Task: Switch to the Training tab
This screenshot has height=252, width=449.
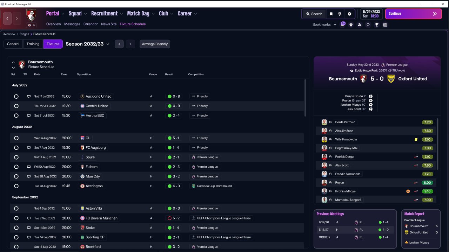Action: pos(33,44)
